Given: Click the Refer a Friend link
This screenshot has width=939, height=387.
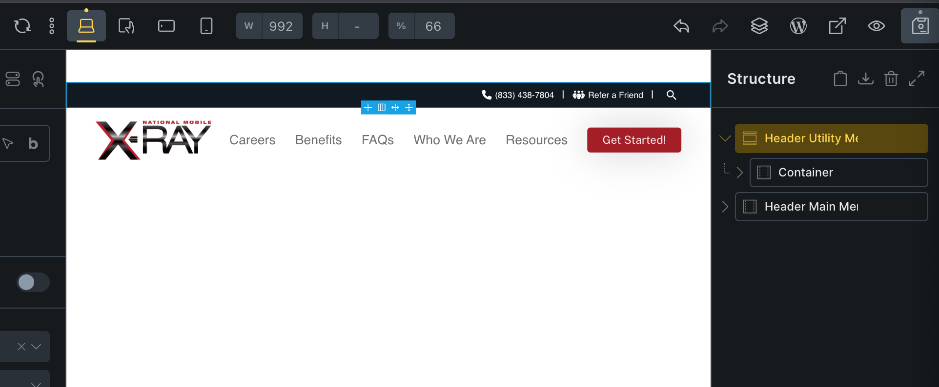Looking at the screenshot, I should pos(608,95).
